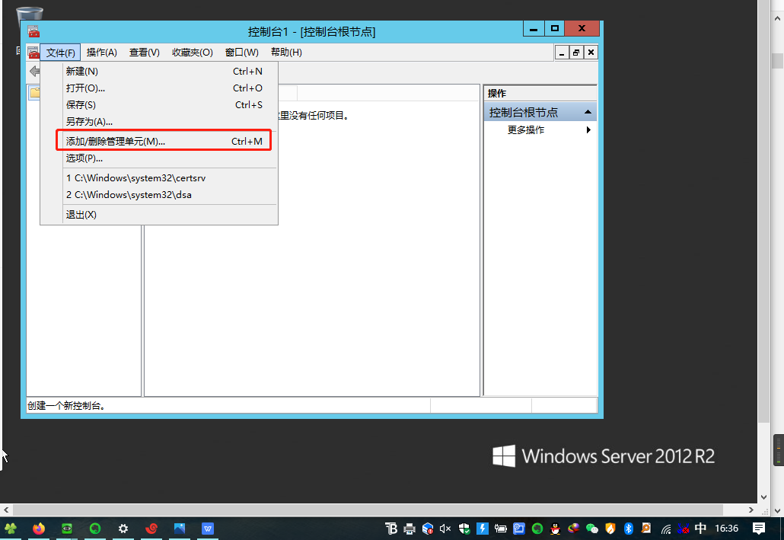
Task: Open QQ penguin tray icon
Action: coord(555,529)
